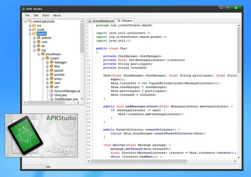Expand the android package node

coord(34,38)
